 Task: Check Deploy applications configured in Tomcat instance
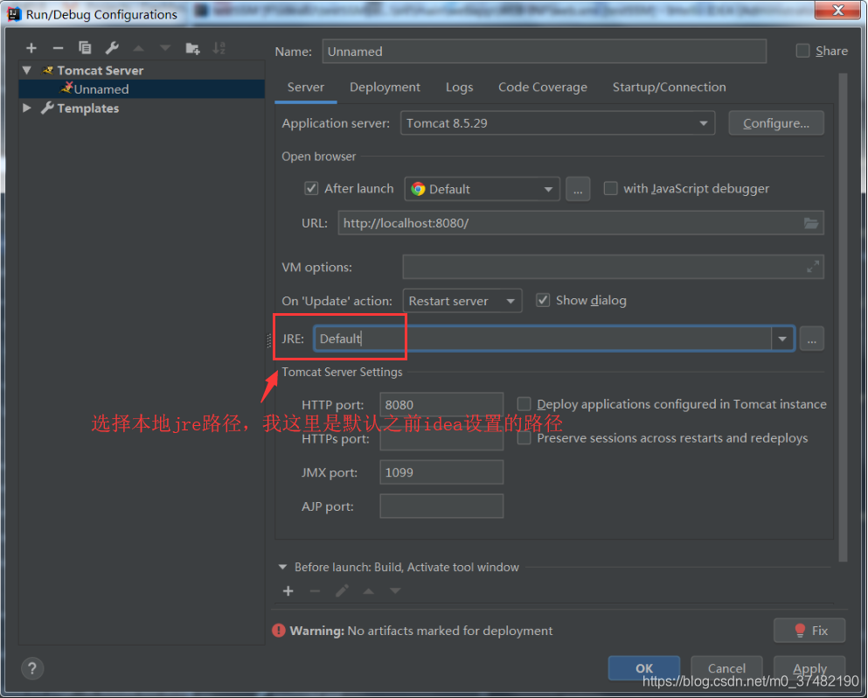524,404
